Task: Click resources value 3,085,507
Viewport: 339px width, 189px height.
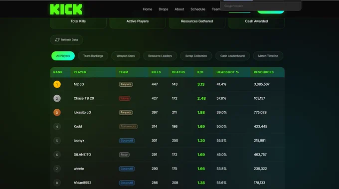Action: click(x=262, y=84)
